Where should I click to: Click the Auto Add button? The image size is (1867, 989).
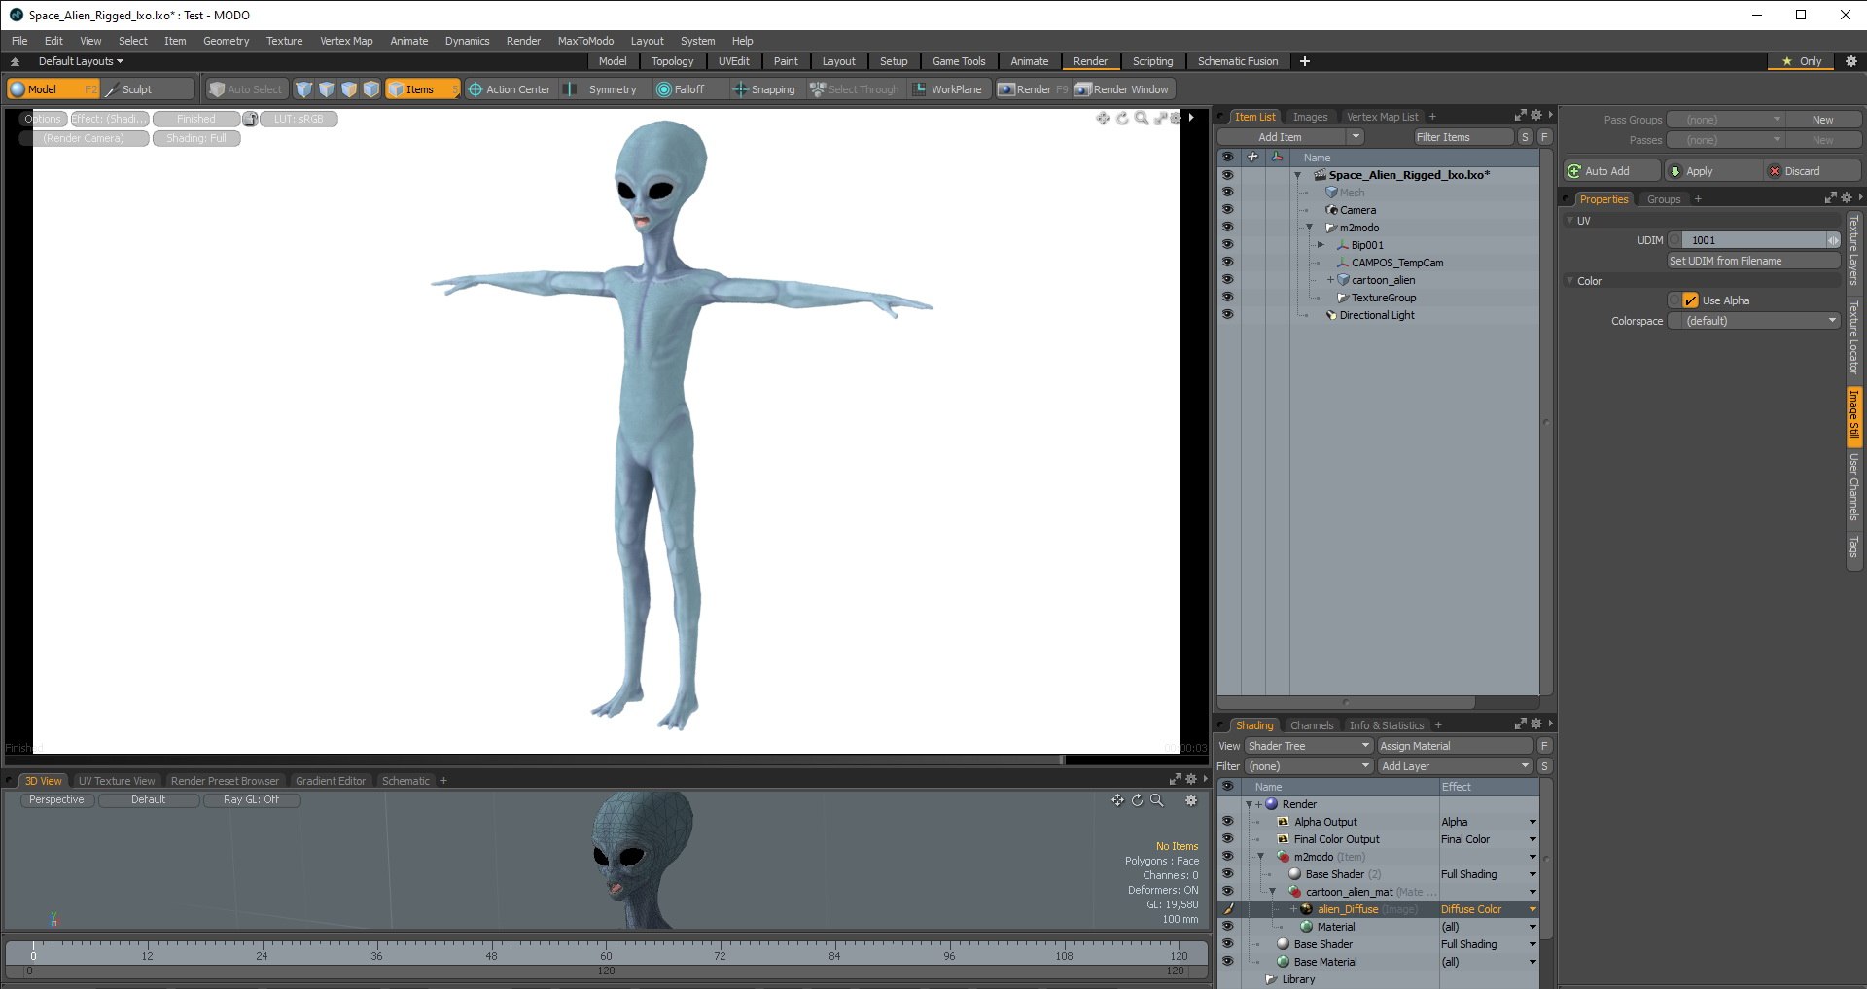click(x=1612, y=171)
